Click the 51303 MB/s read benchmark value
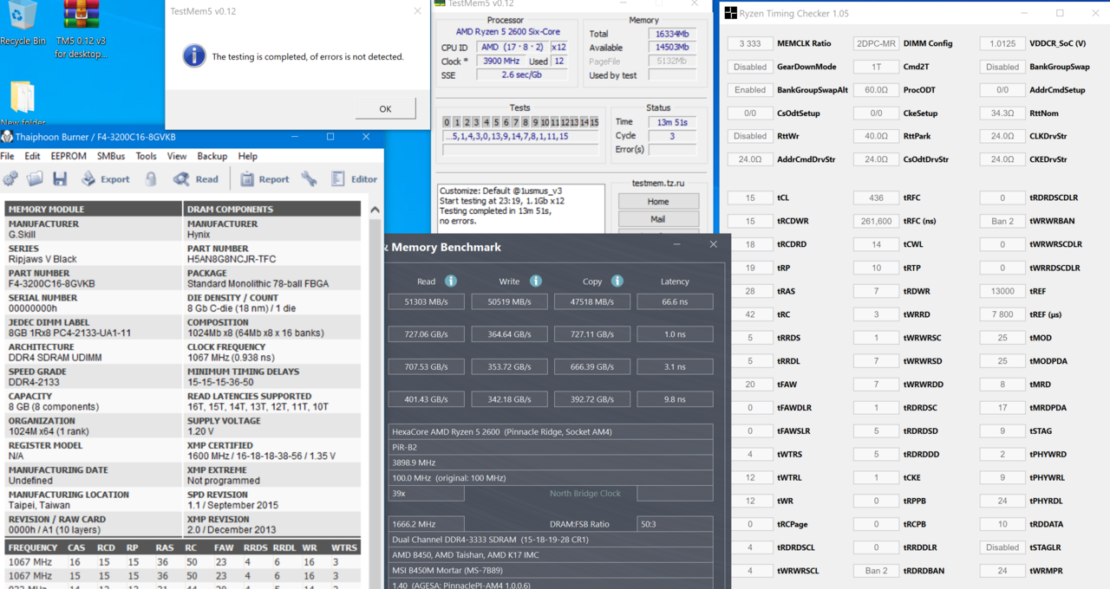This screenshot has height=589, width=1110. coord(426,301)
